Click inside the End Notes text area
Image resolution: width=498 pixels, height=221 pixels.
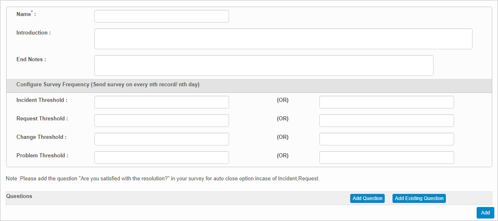pyautogui.click(x=264, y=66)
